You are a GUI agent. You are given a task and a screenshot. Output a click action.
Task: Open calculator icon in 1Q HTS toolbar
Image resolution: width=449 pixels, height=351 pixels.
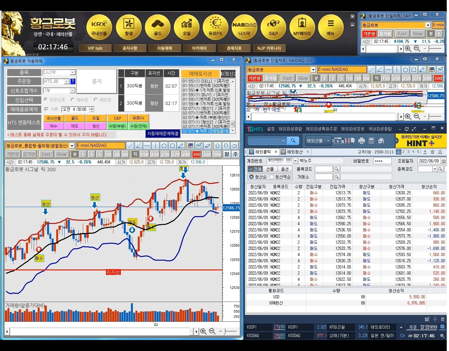click(x=371, y=141)
